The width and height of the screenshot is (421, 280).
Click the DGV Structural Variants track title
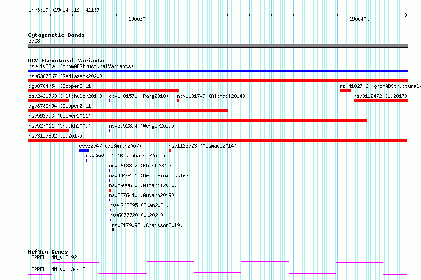[x=66, y=61]
